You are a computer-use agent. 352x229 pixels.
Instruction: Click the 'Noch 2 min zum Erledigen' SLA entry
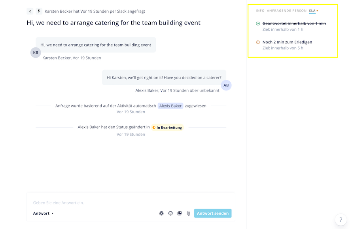[287, 42]
